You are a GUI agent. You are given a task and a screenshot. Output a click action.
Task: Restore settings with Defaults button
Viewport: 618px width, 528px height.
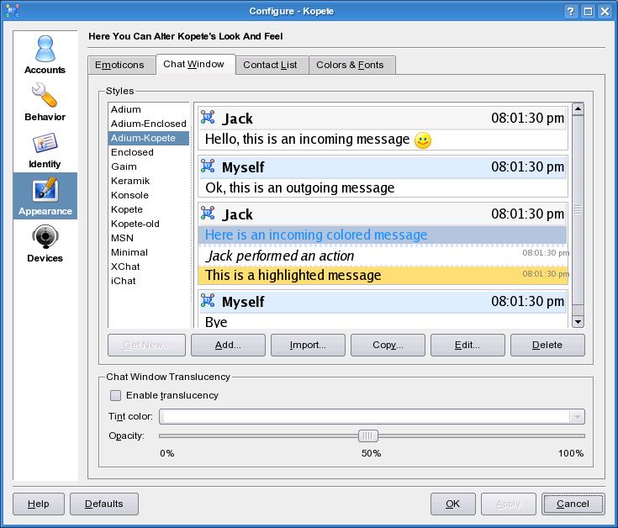[x=104, y=504]
